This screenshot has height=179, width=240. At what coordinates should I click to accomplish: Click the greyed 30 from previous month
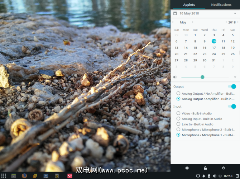(186, 35)
